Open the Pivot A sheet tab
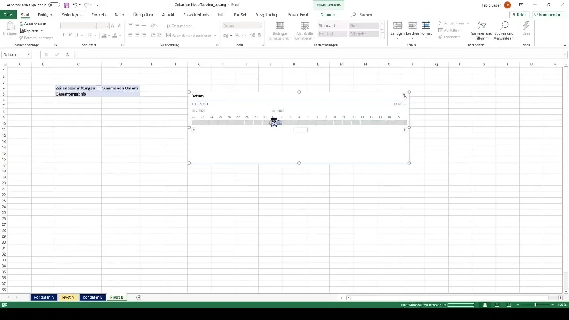Image resolution: width=569 pixels, height=320 pixels. (68, 297)
